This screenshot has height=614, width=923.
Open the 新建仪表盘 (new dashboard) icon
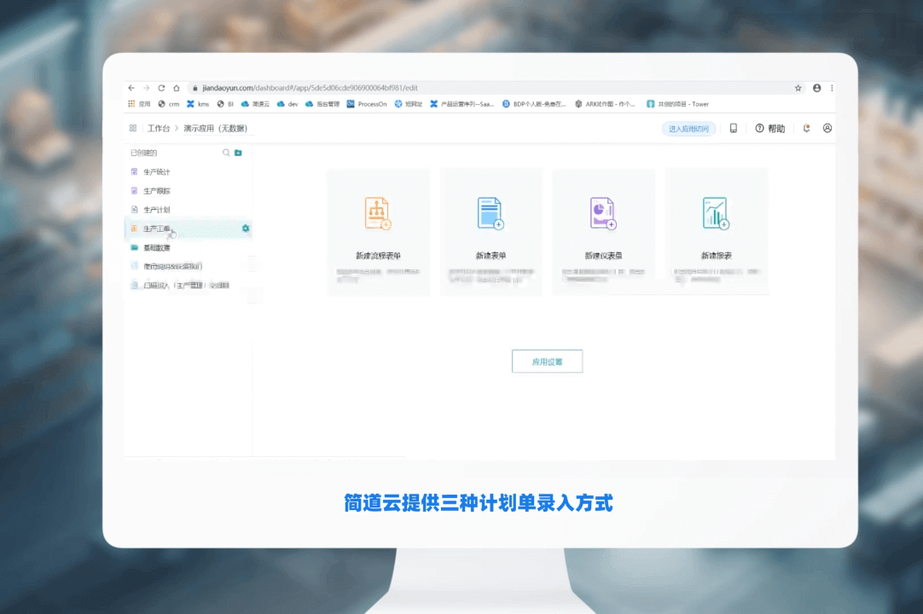(604, 213)
